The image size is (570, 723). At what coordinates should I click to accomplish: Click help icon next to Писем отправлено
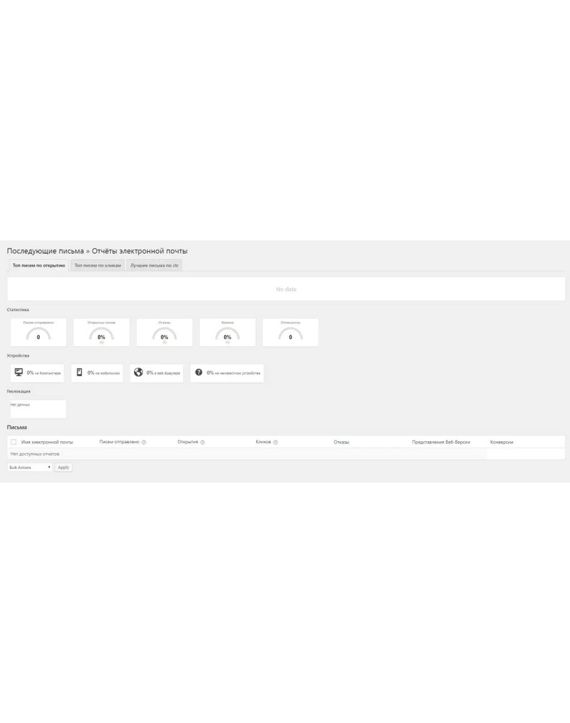pyautogui.click(x=144, y=443)
